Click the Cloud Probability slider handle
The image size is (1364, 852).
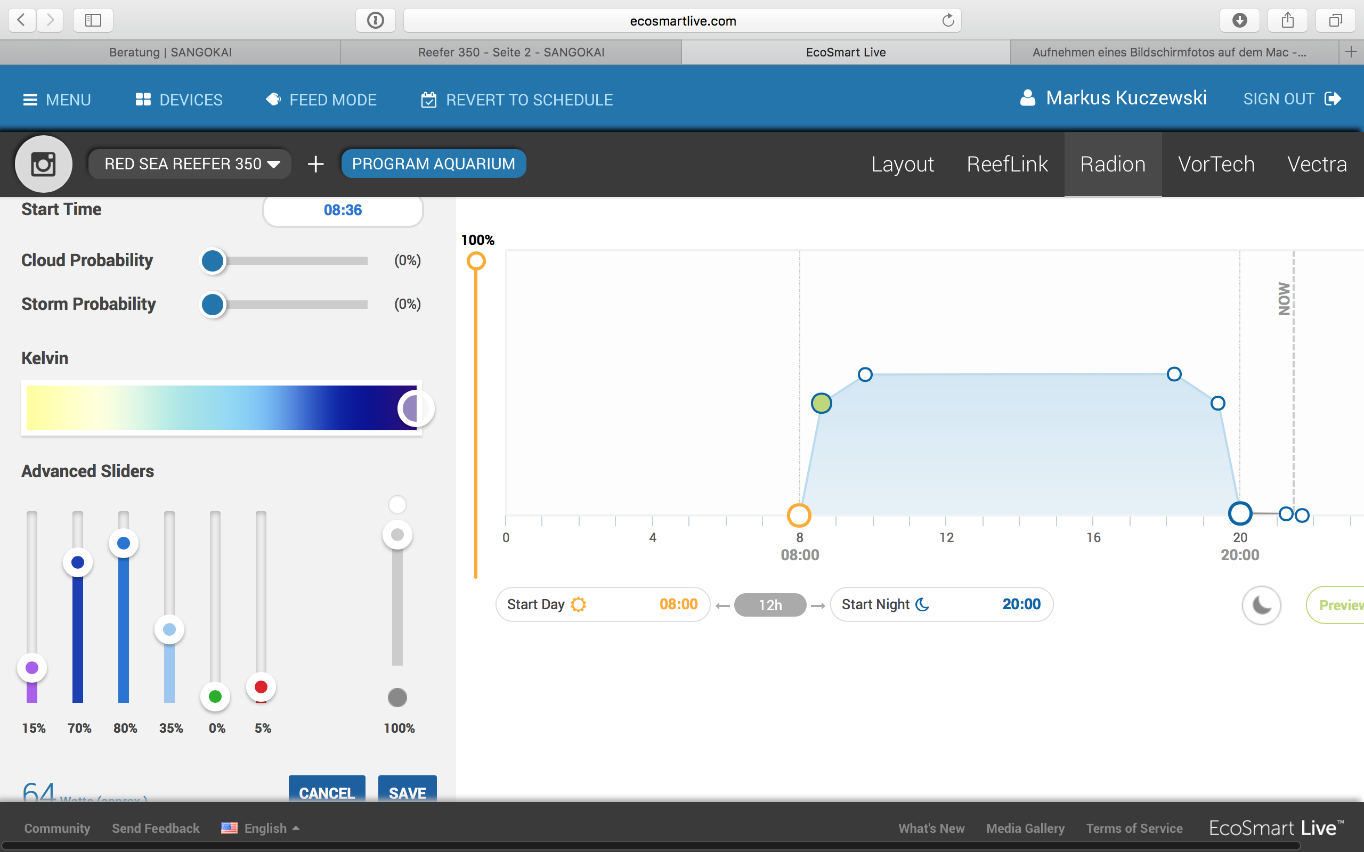[213, 261]
